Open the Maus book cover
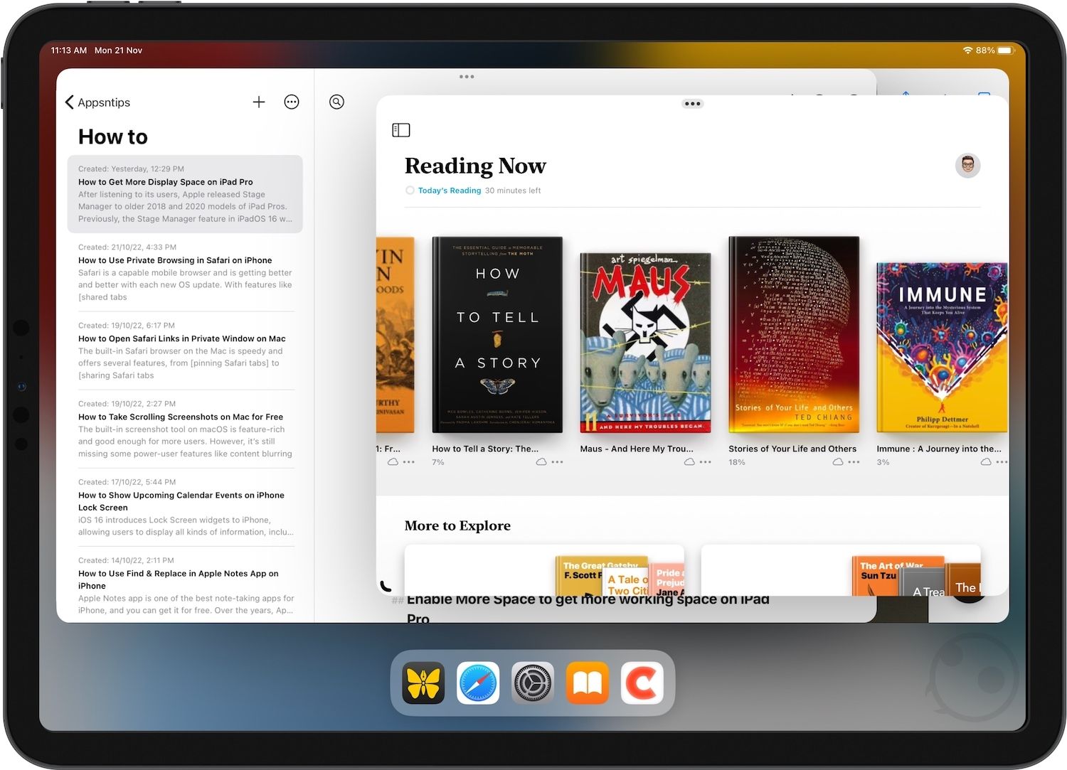The width and height of the screenshot is (1067, 770). (x=645, y=343)
